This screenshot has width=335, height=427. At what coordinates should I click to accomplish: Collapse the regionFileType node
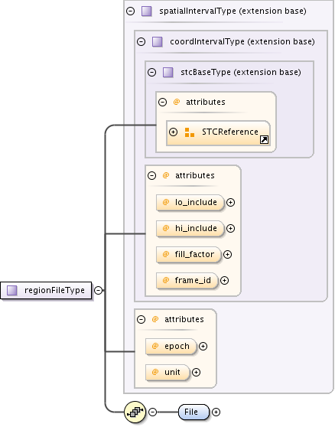(98, 290)
